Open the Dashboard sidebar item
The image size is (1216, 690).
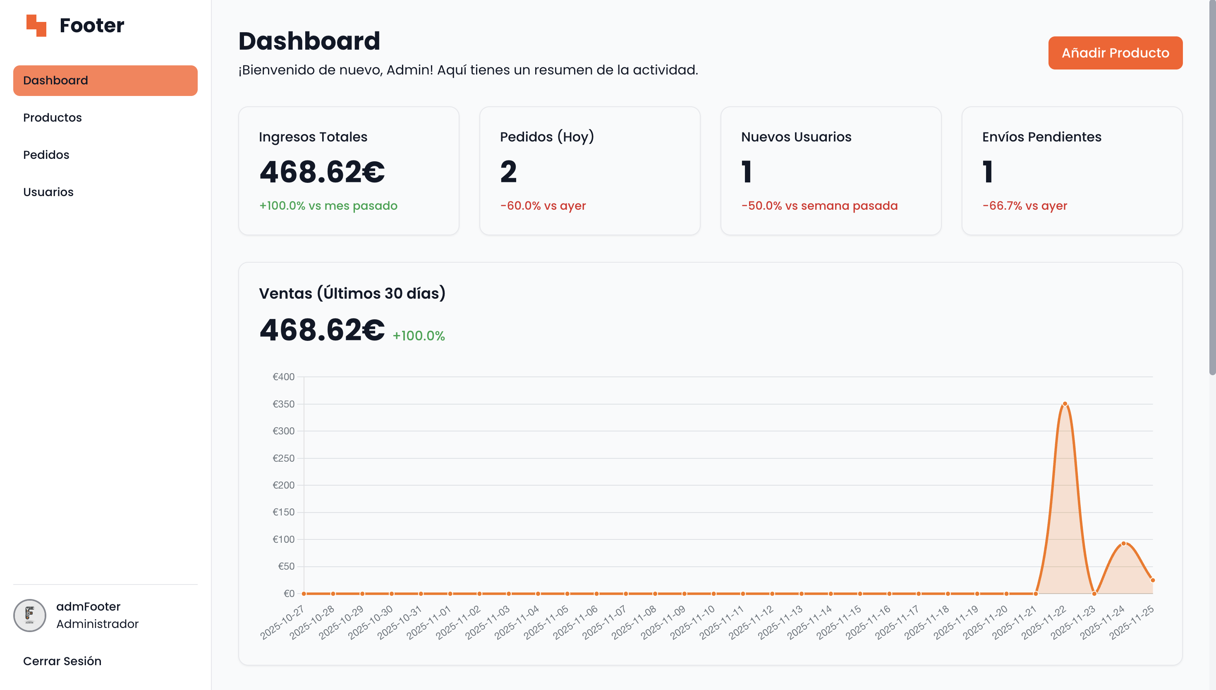pos(105,81)
